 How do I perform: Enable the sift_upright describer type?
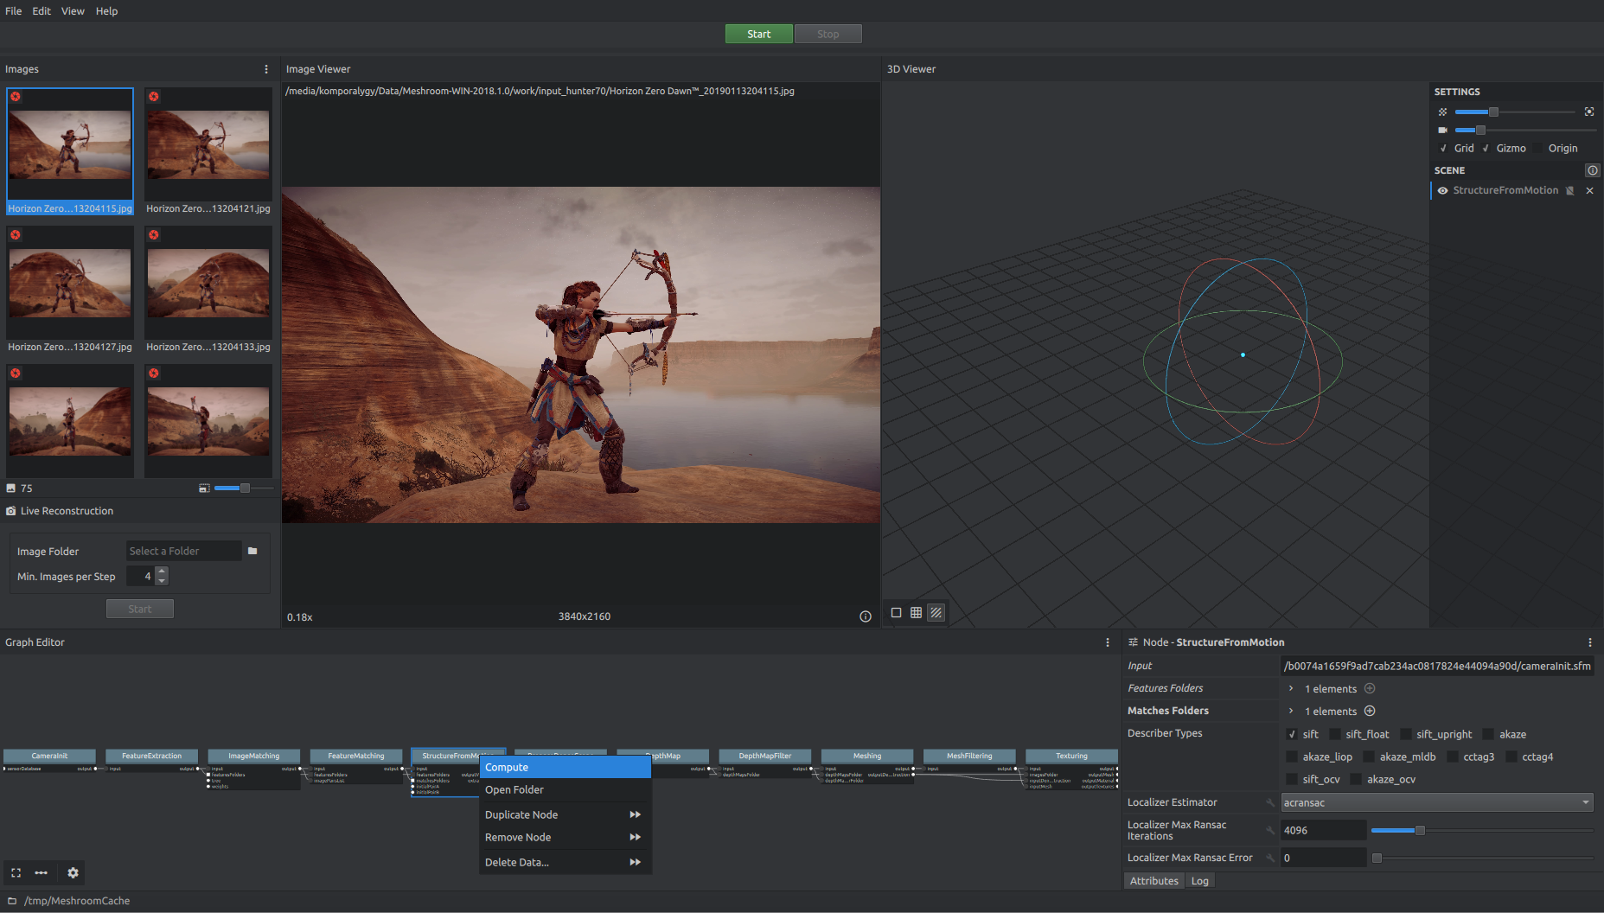(1406, 734)
